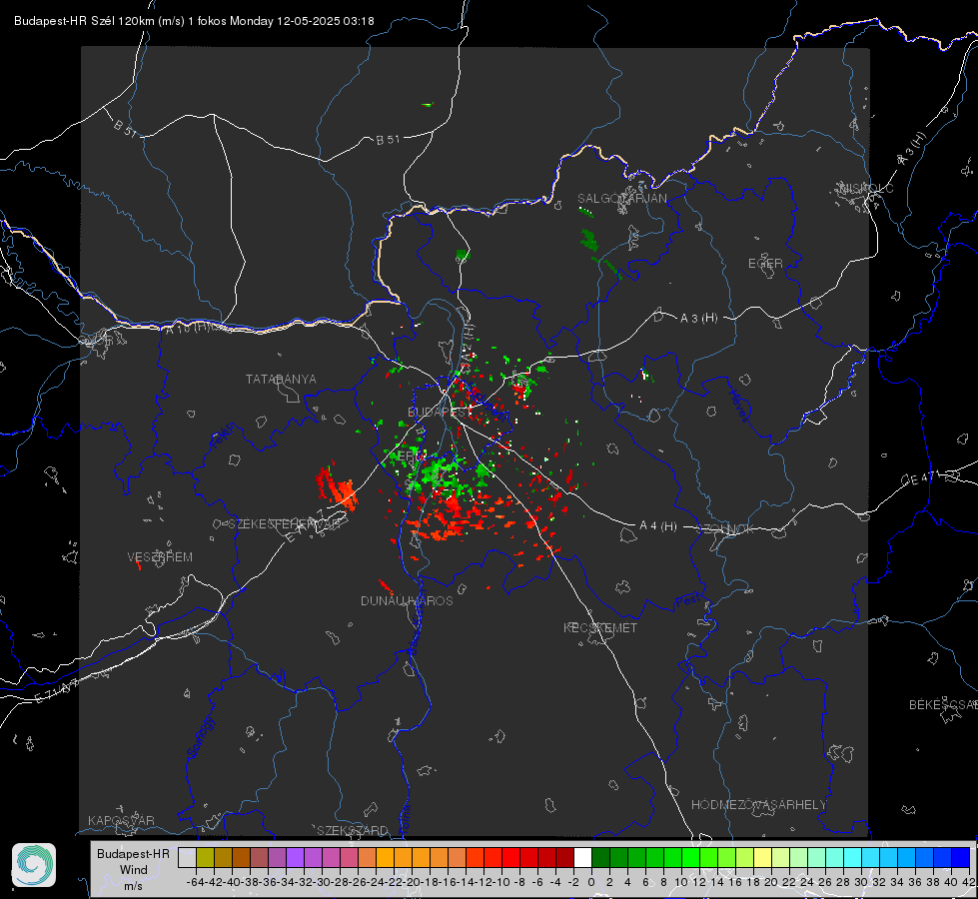This screenshot has height=899, width=978.
Task: Click the green echo patch southeast of Salgótarján
Action: pos(588,240)
